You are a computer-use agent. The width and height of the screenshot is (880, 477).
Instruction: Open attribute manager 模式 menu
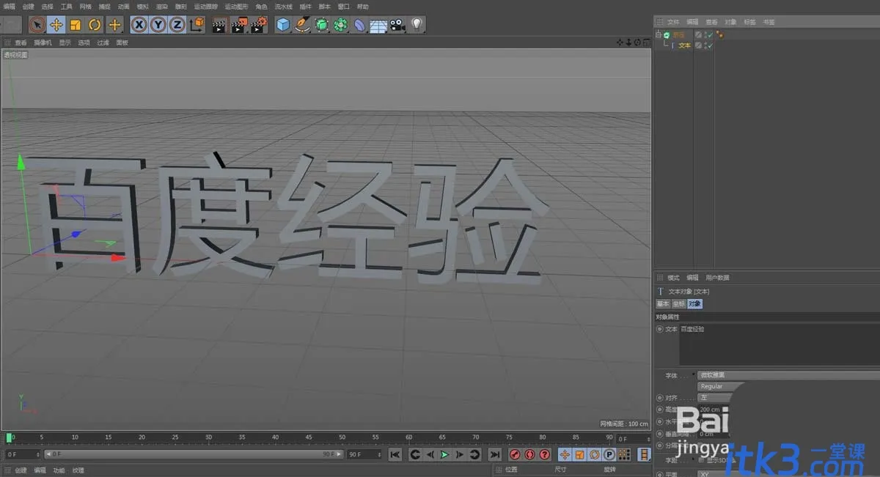(x=673, y=278)
